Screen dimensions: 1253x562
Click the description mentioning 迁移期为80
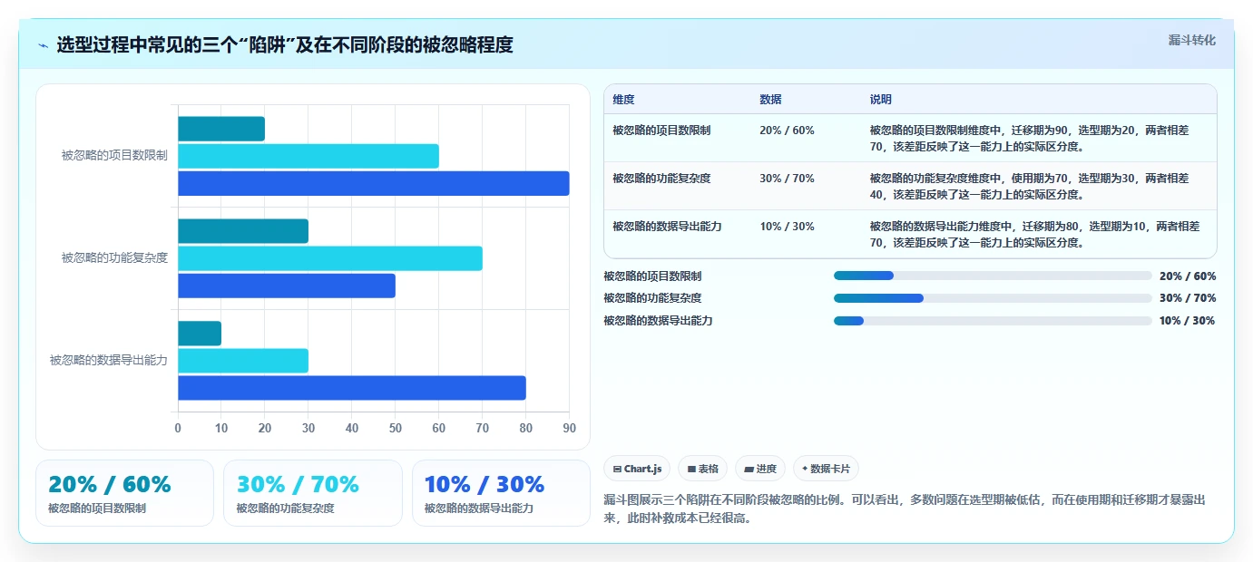(x=1034, y=234)
